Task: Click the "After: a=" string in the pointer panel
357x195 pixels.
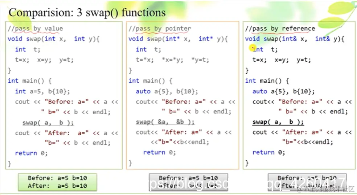Action: point(182,132)
